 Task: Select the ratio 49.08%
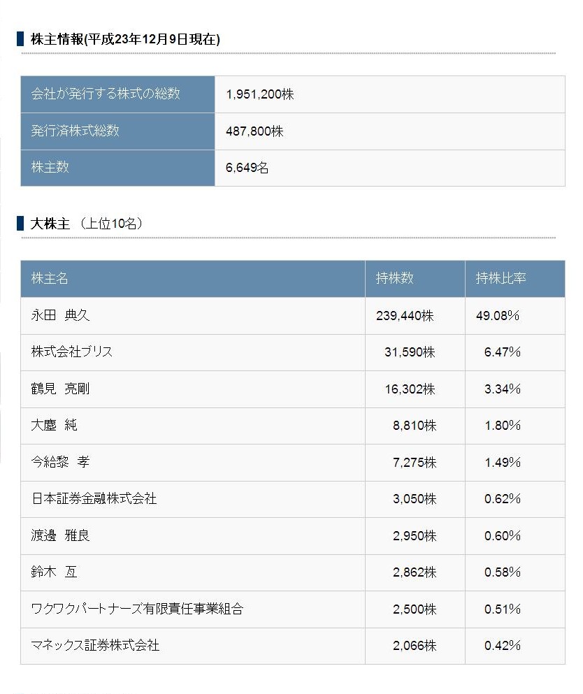coord(498,316)
